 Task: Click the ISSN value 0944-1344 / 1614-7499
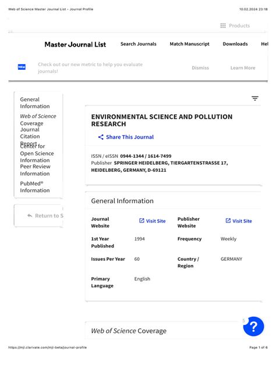pos(146,156)
